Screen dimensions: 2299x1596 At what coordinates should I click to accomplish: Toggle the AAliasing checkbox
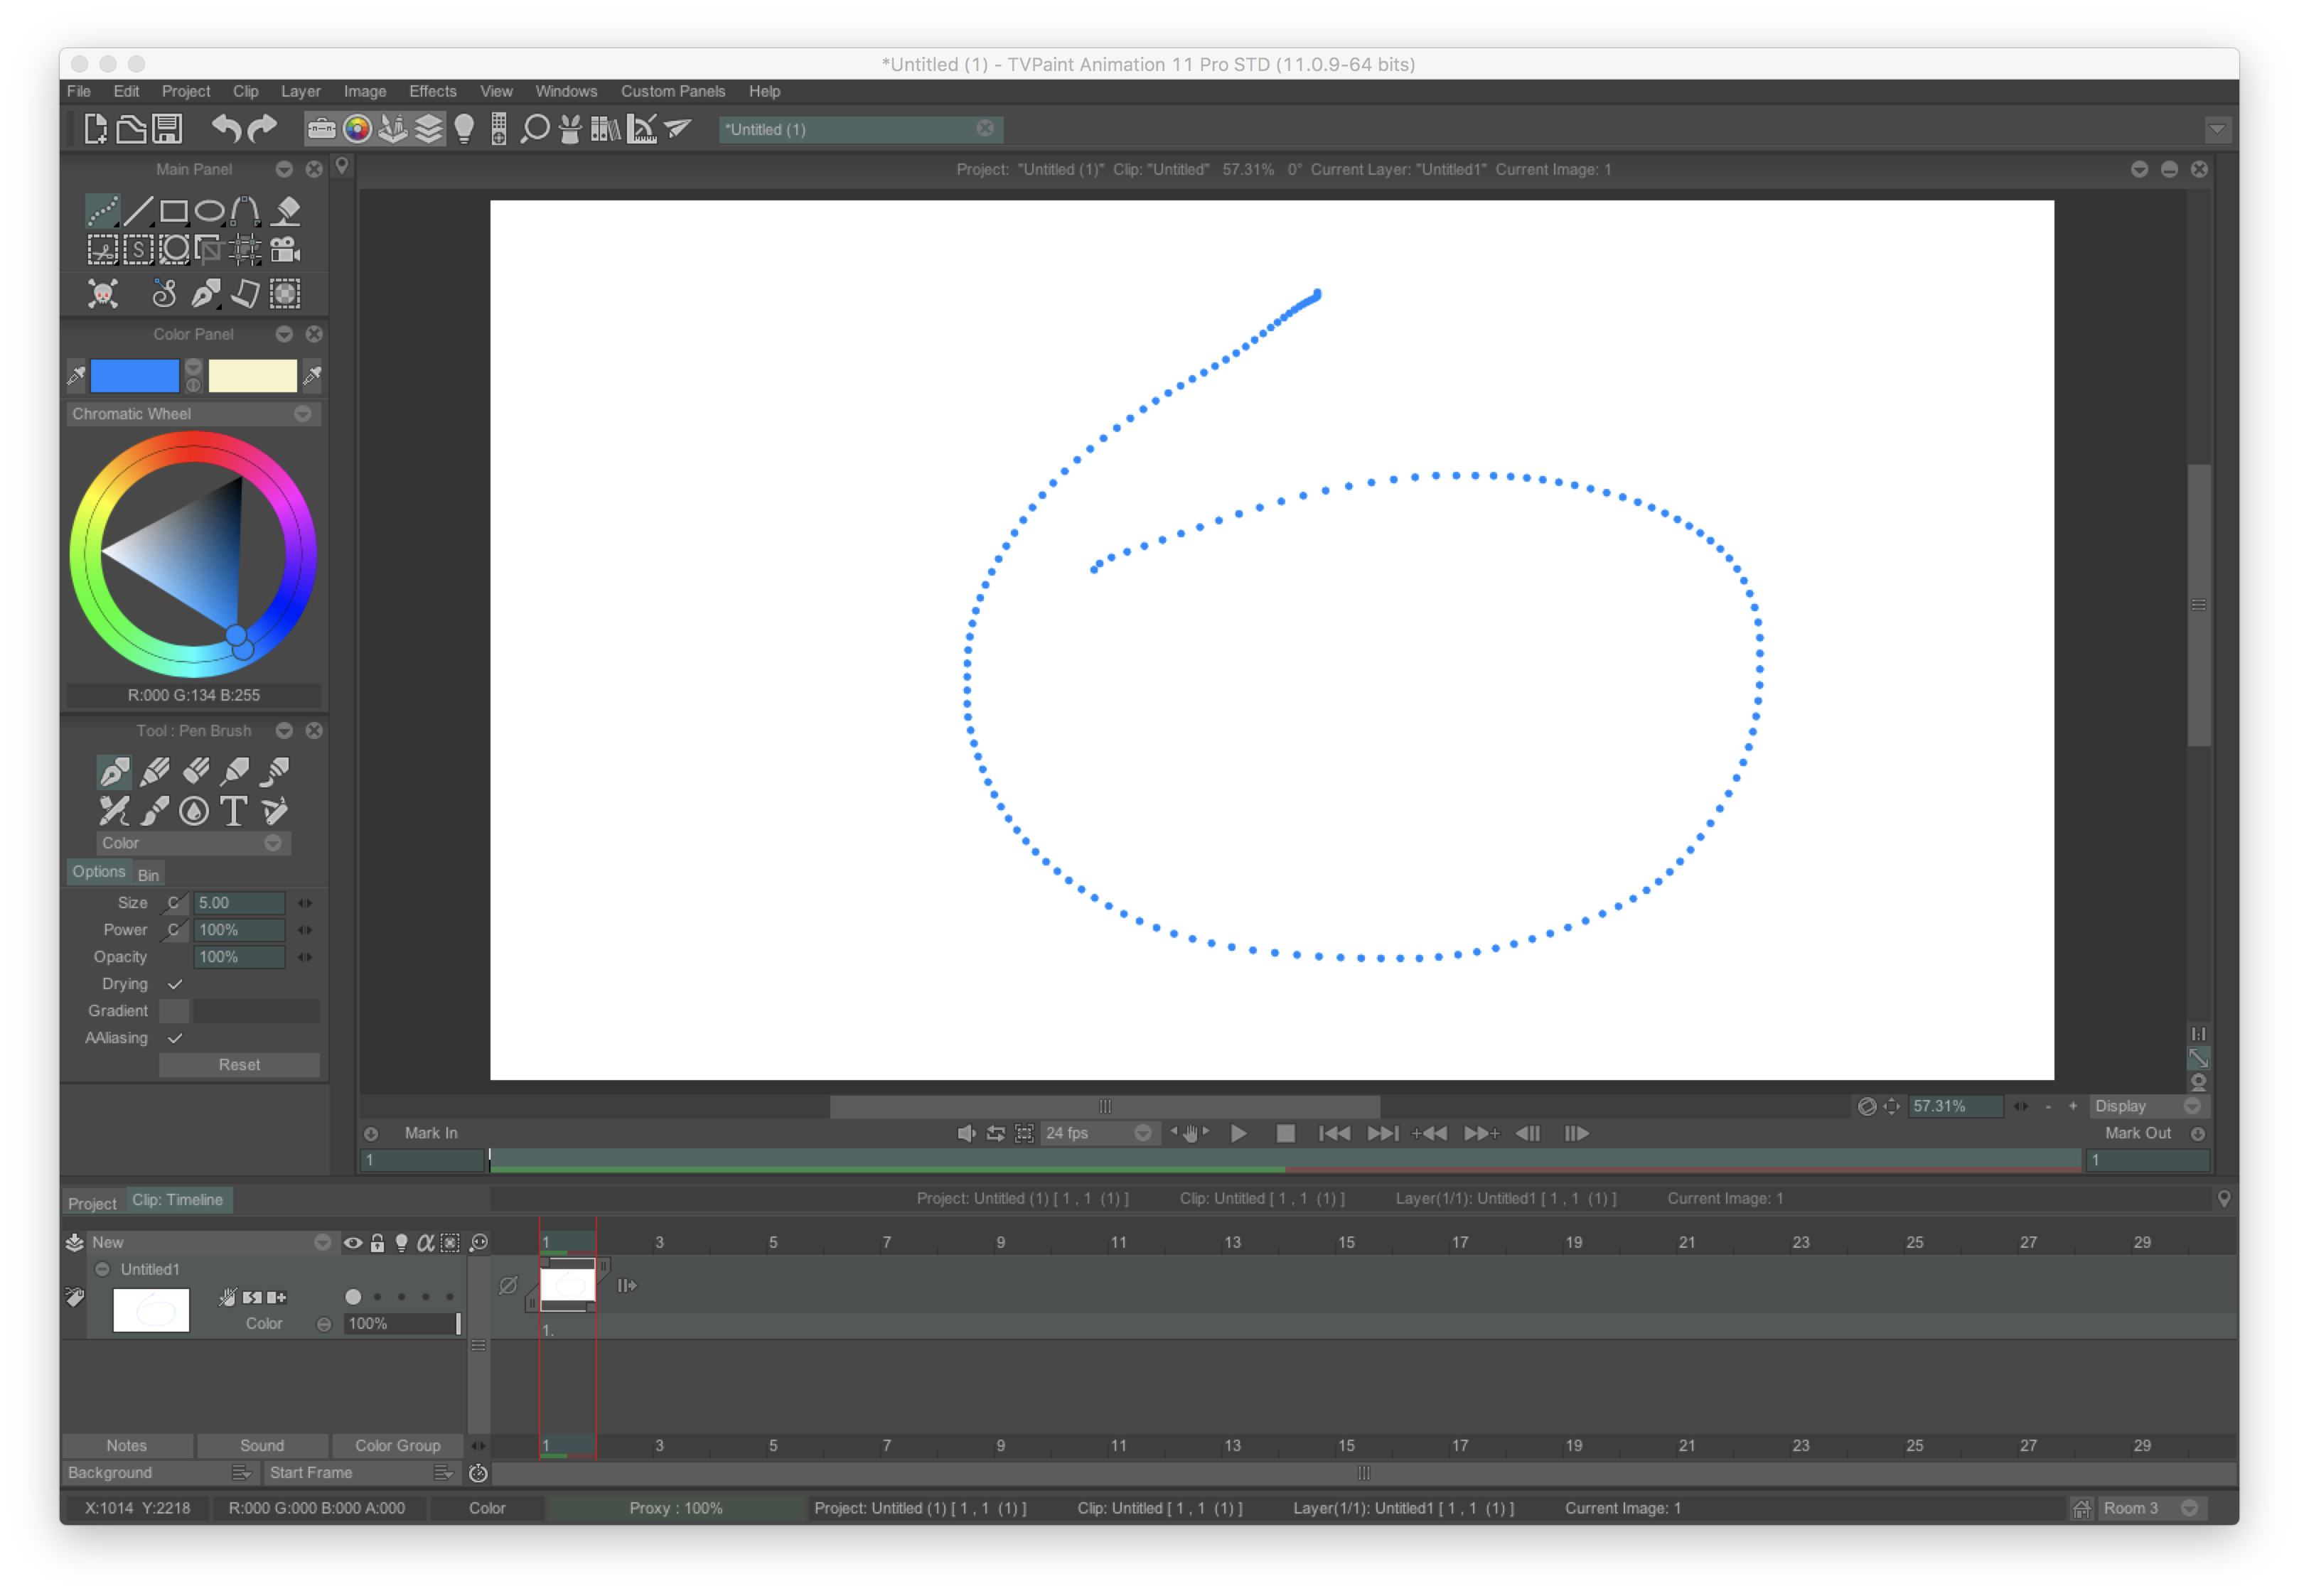pyautogui.click(x=175, y=1038)
